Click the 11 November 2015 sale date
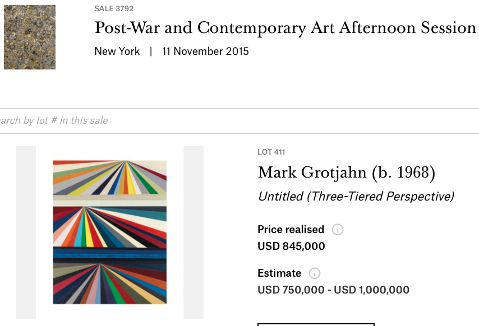The height and width of the screenshot is (326, 479). (205, 51)
